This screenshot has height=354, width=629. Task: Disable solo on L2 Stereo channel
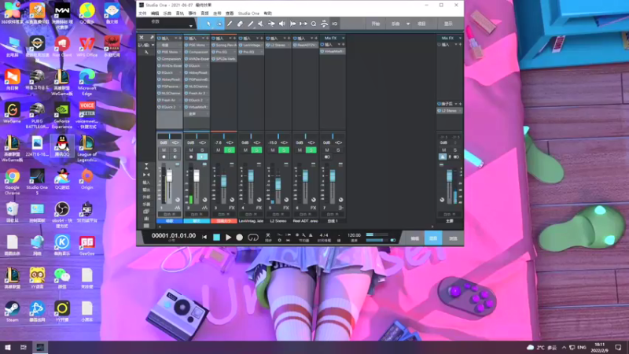[x=284, y=150]
